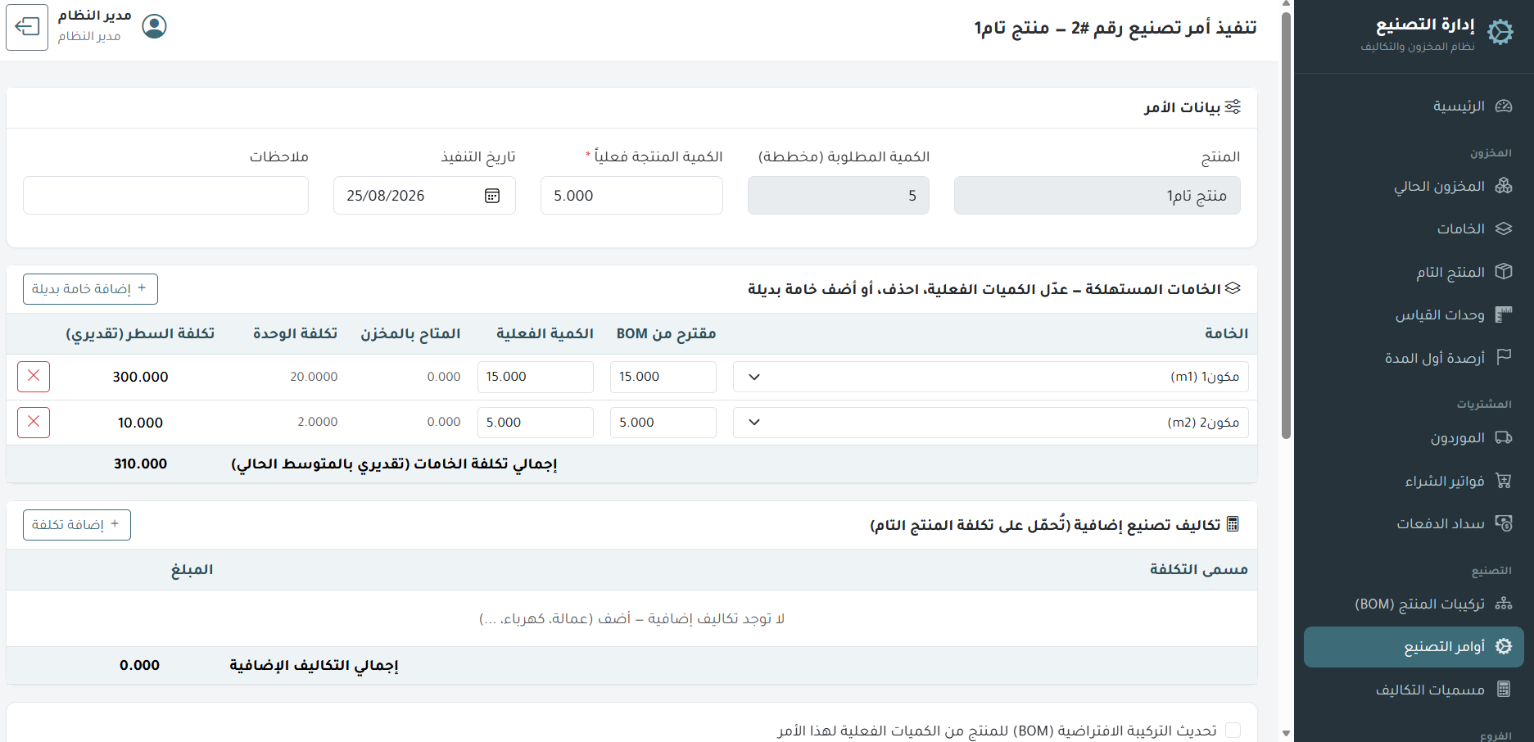Image resolution: width=1534 pixels, height=742 pixels.
Task: Open المخزون الحالي menu item
Action: click(1414, 186)
